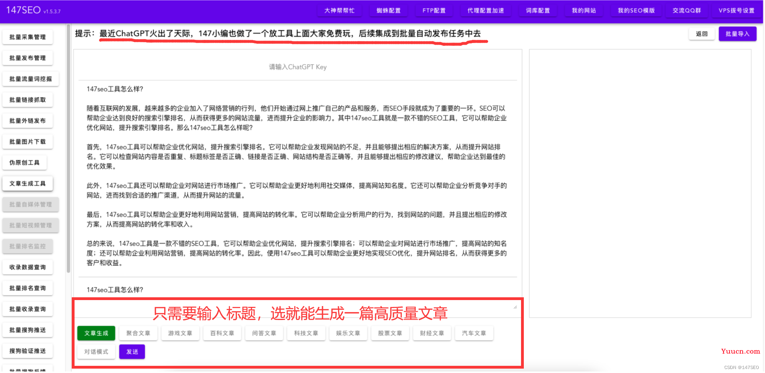Choose 问答文章 type

264,333
